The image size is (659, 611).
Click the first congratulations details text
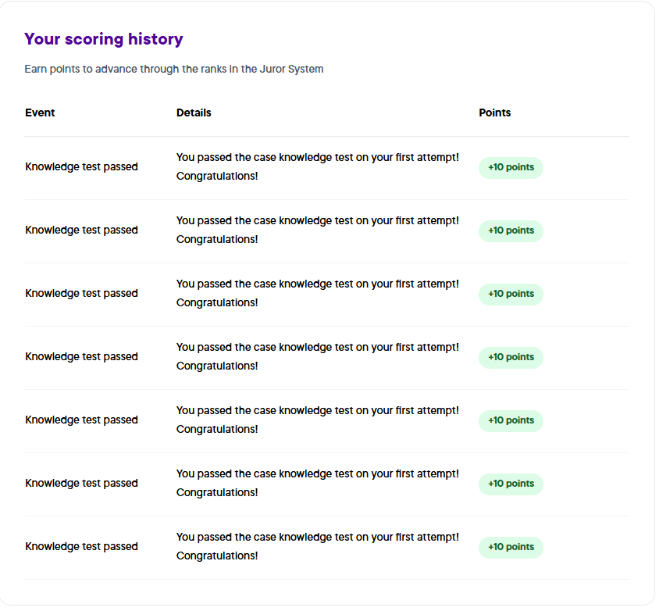317,166
